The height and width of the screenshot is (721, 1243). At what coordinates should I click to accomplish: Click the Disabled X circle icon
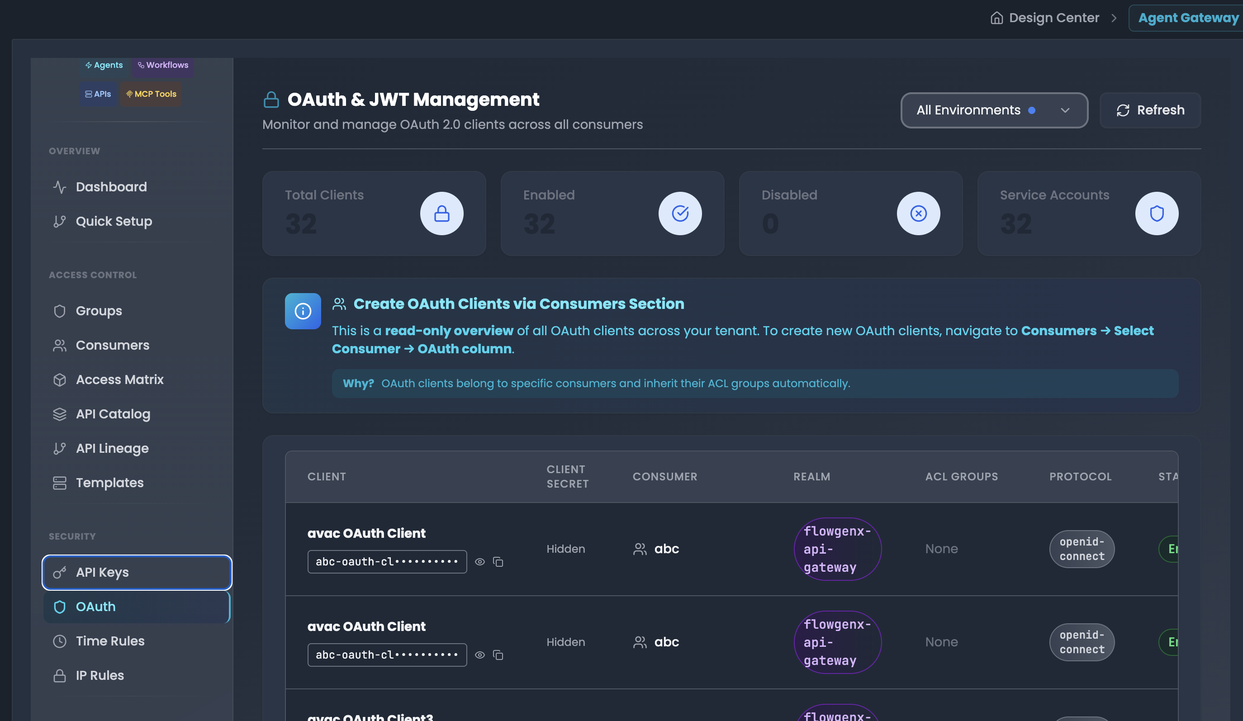click(x=918, y=213)
